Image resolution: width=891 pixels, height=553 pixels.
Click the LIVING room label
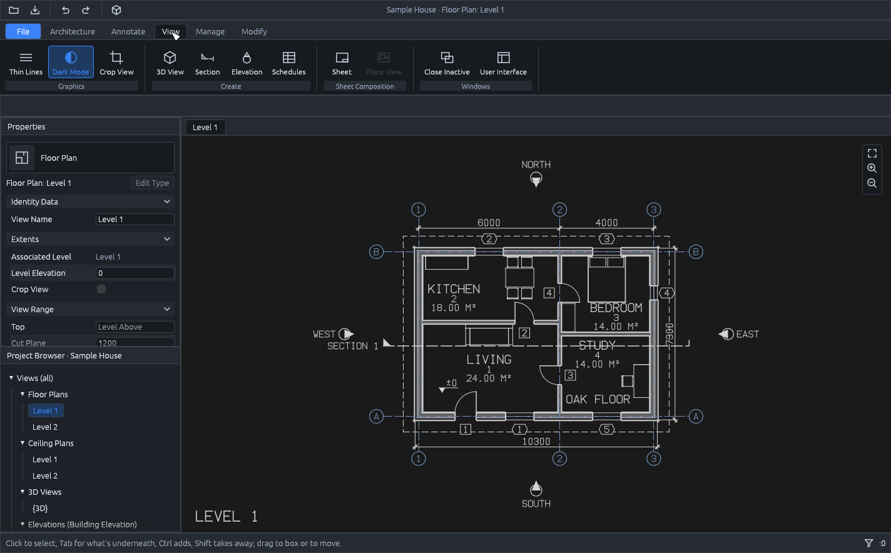[489, 360]
